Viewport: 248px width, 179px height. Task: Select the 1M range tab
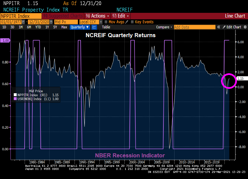tap(21, 27)
